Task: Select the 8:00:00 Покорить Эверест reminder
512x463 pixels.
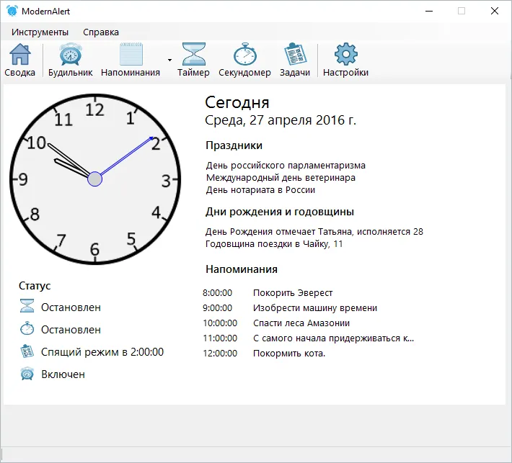Action: pos(292,292)
